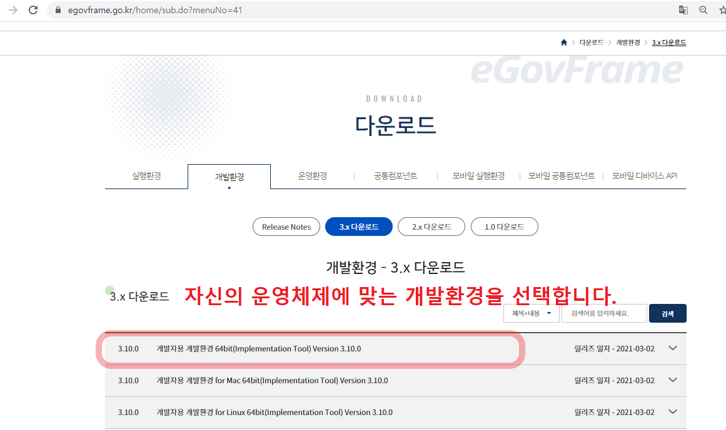Image resolution: width=726 pixels, height=430 pixels.
Task: Click the 검색어를 입력하세요 search field
Action: [x=604, y=314]
